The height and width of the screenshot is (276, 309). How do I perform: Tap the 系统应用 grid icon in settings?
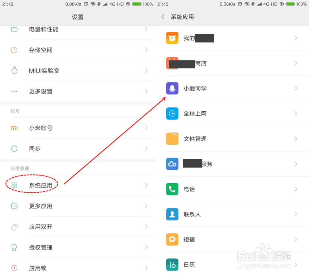click(x=15, y=185)
